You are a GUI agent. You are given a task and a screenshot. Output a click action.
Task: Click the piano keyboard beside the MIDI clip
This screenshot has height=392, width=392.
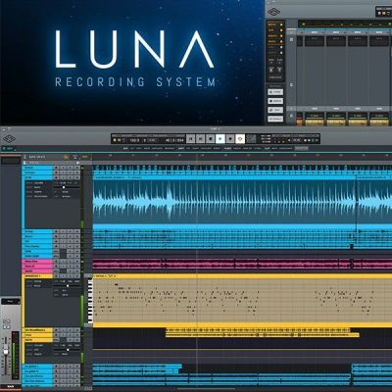[x=90, y=301]
